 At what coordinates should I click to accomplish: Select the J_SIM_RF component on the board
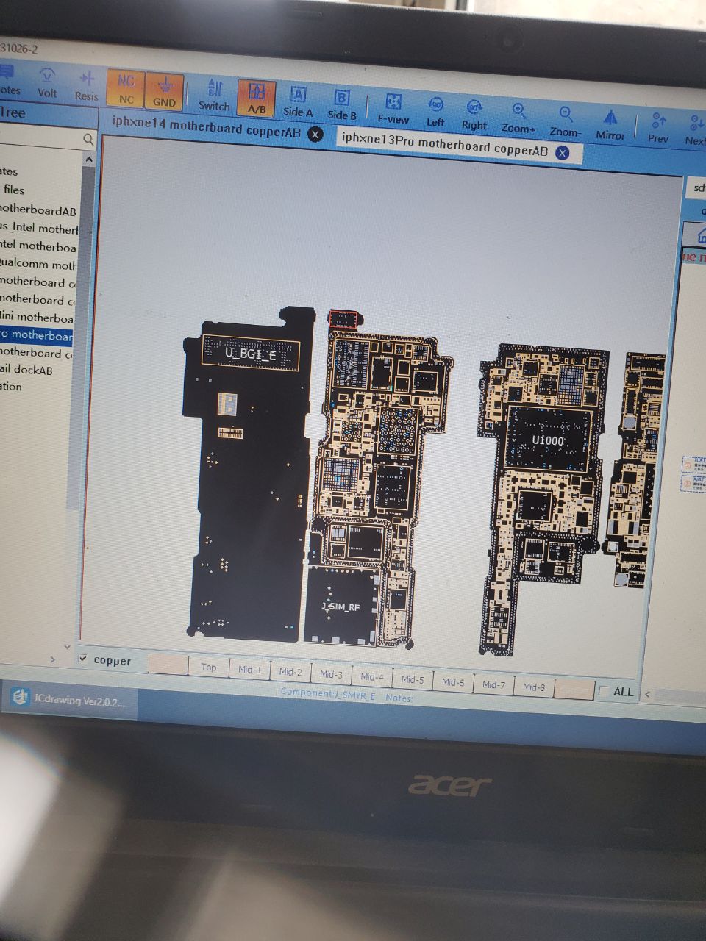coord(342,607)
